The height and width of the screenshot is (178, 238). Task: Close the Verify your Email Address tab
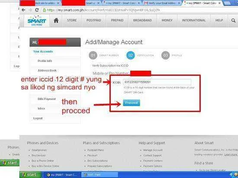pyautogui.click(x=179, y=3)
